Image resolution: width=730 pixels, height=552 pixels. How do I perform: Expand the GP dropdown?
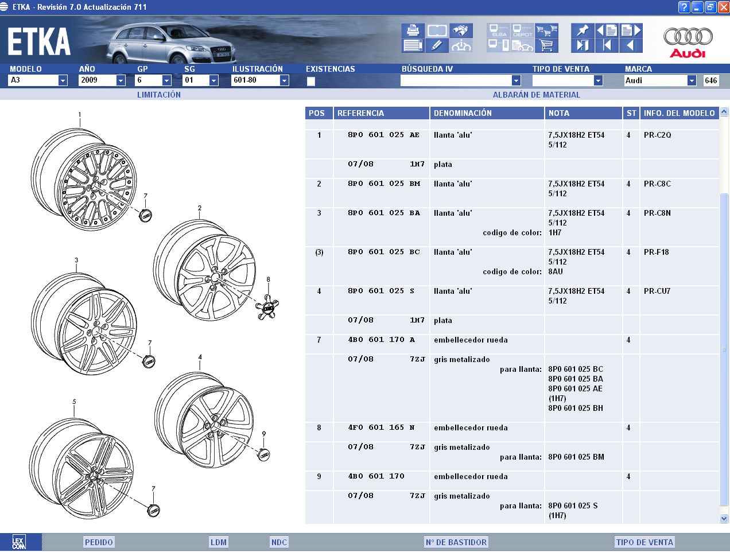pyautogui.click(x=166, y=81)
